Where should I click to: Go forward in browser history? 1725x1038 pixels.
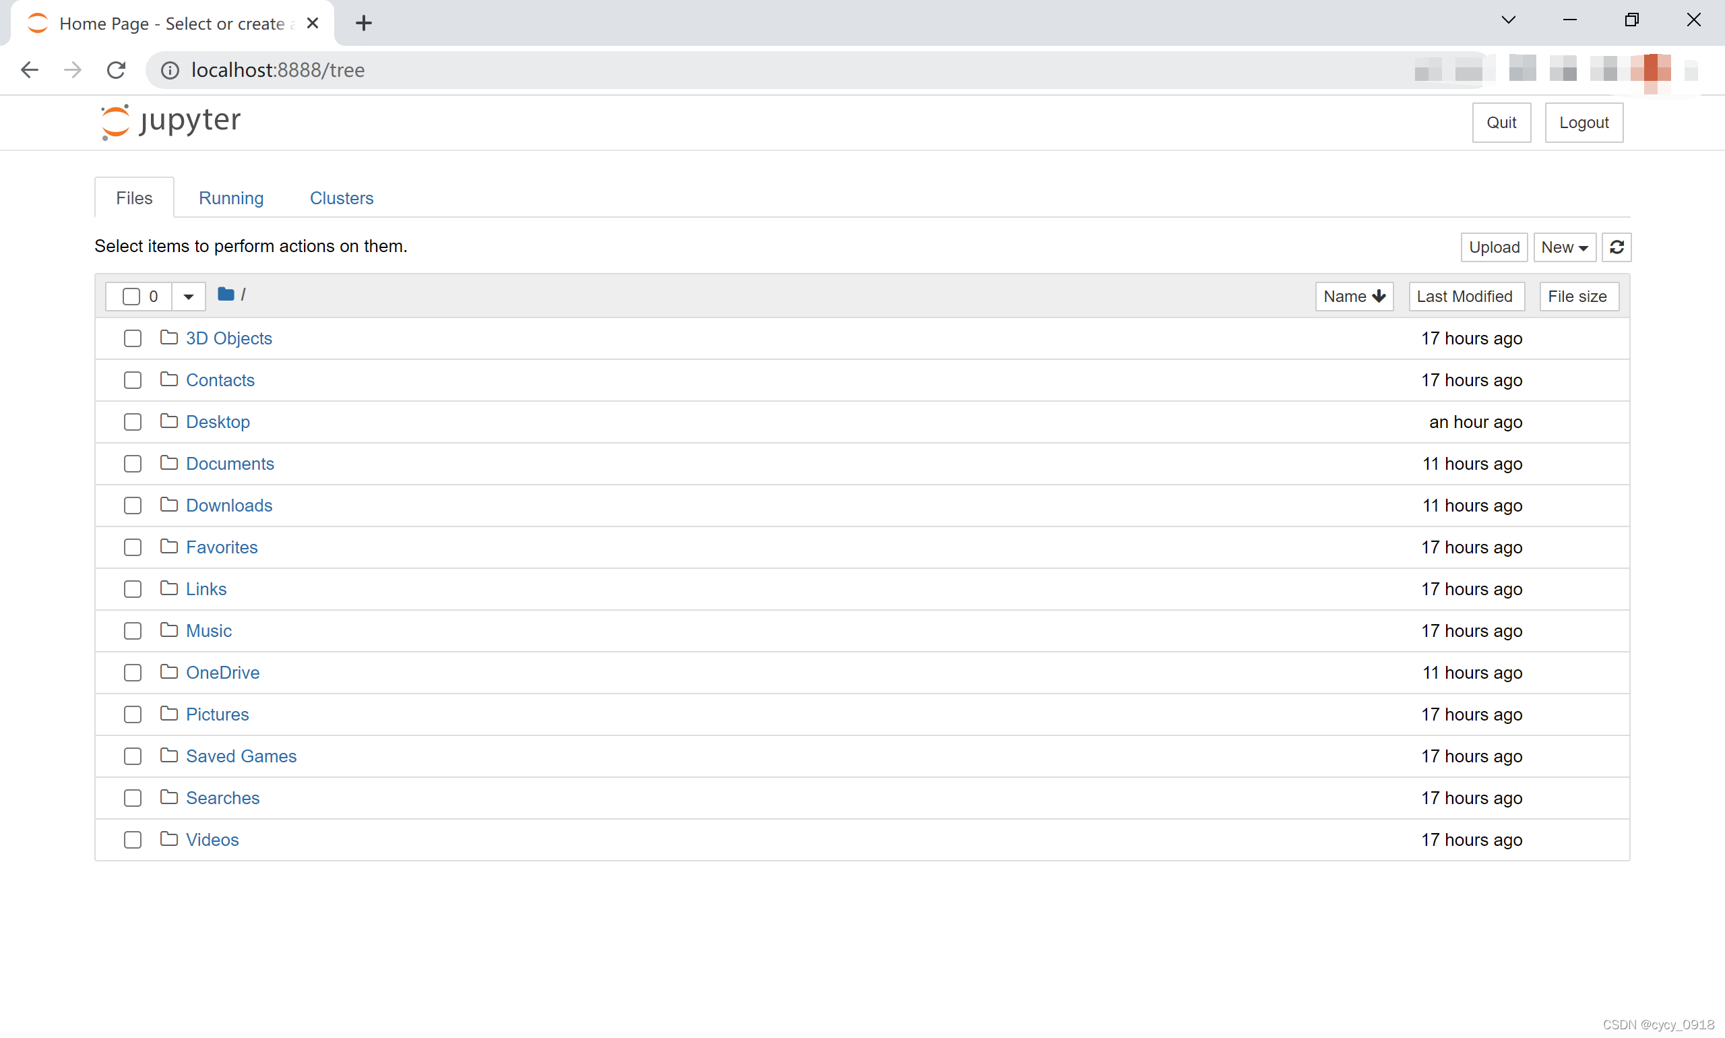pyautogui.click(x=73, y=70)
